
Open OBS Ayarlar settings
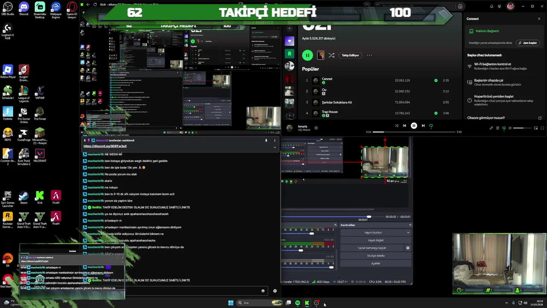[x=376, y=264]
